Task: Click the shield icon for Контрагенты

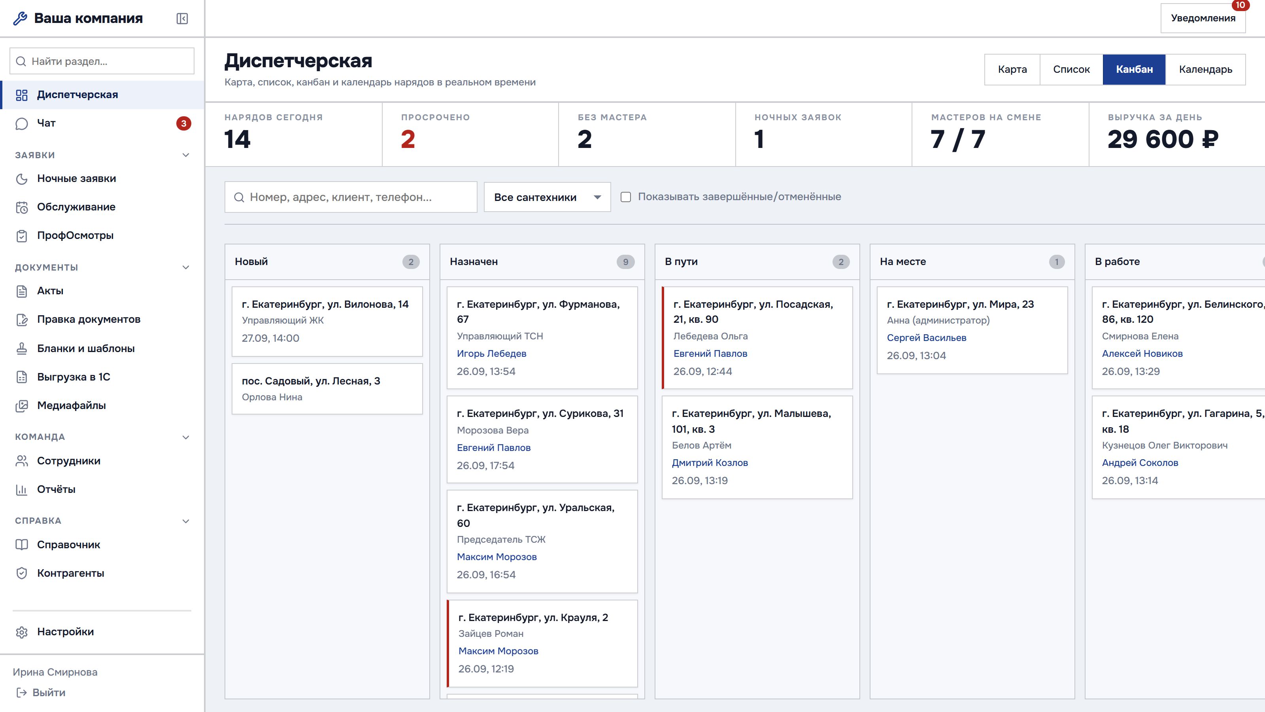Action: (x=22, y=573)
